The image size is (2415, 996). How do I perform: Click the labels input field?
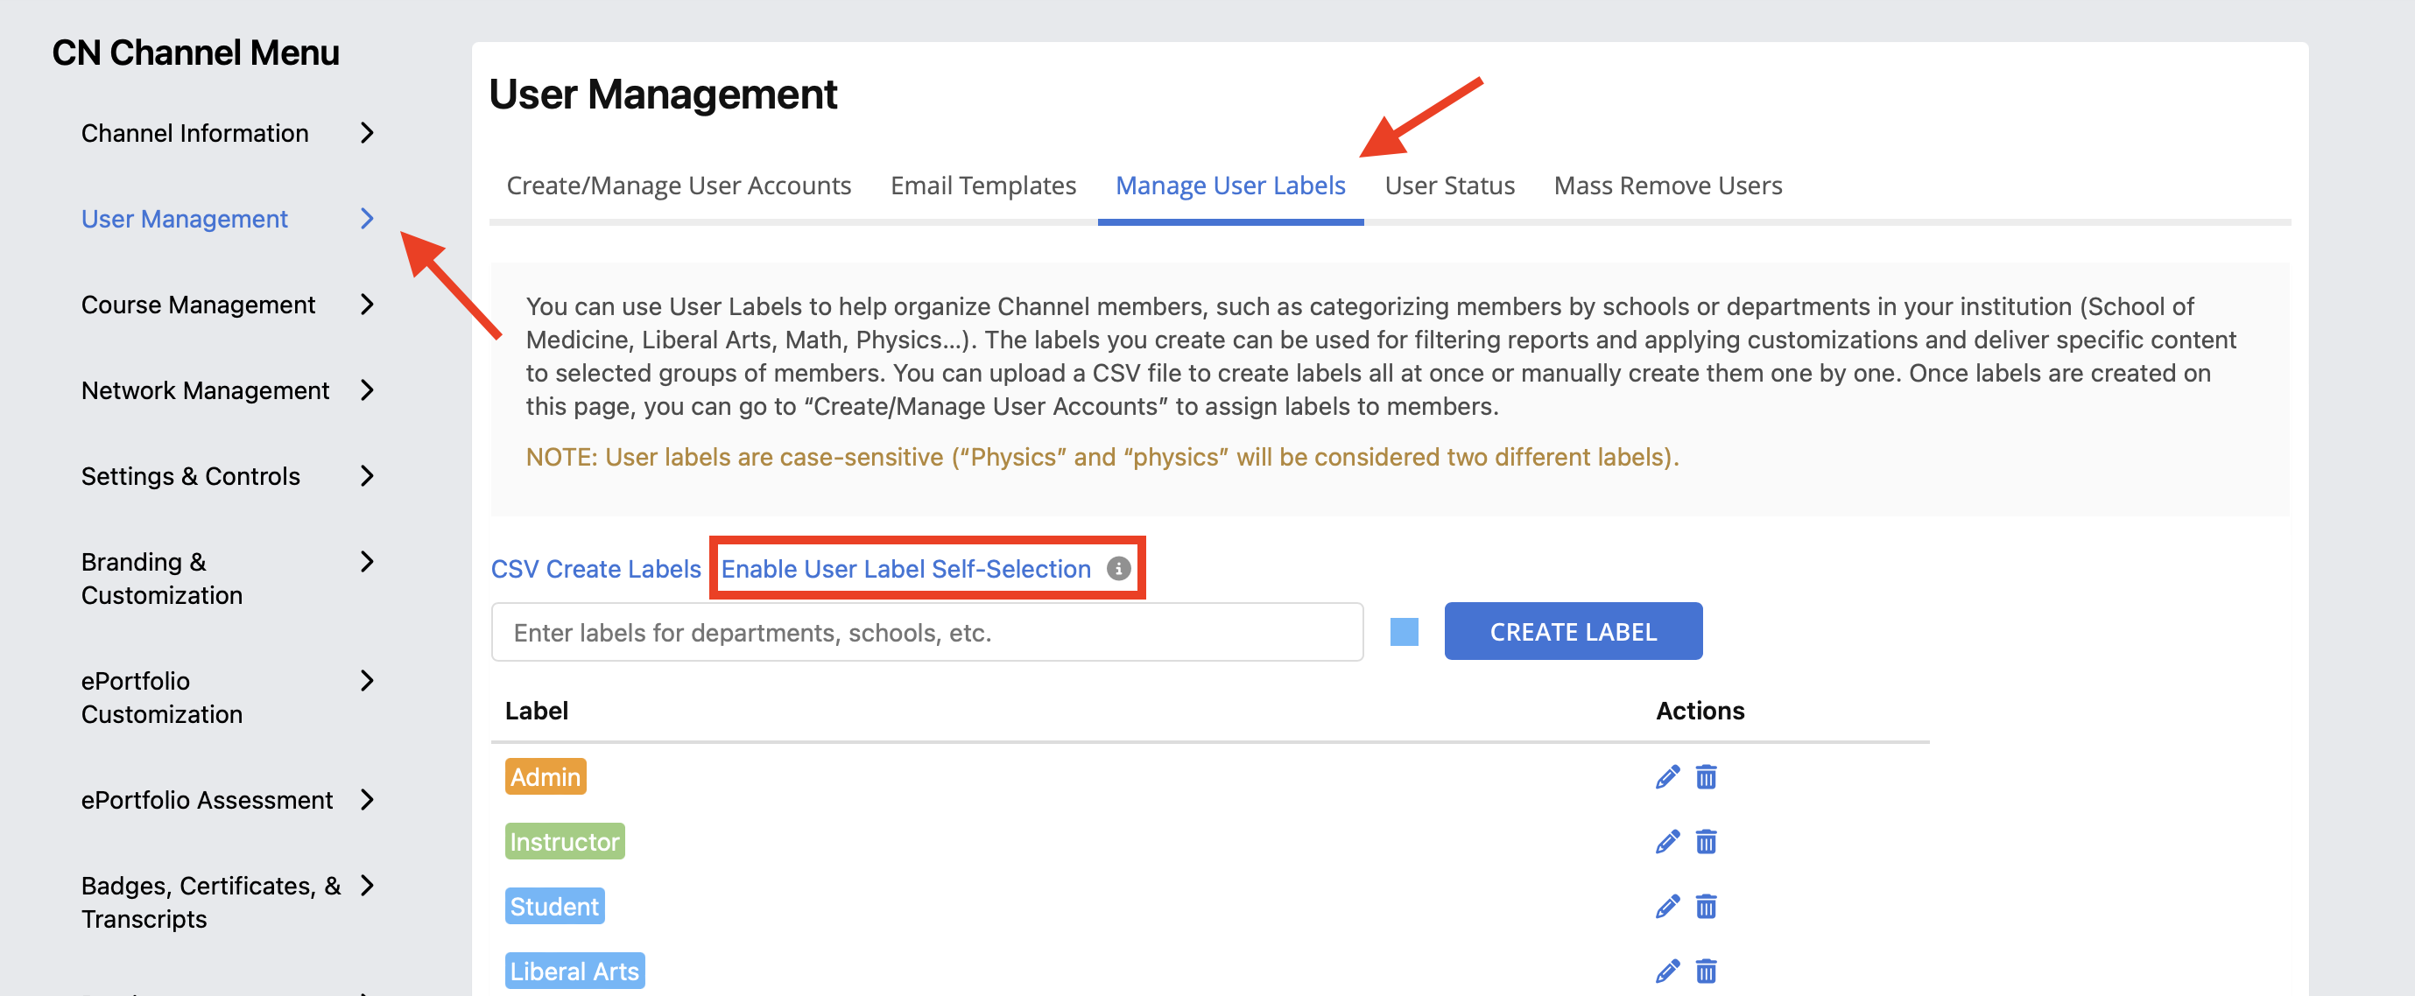point(926,632)
